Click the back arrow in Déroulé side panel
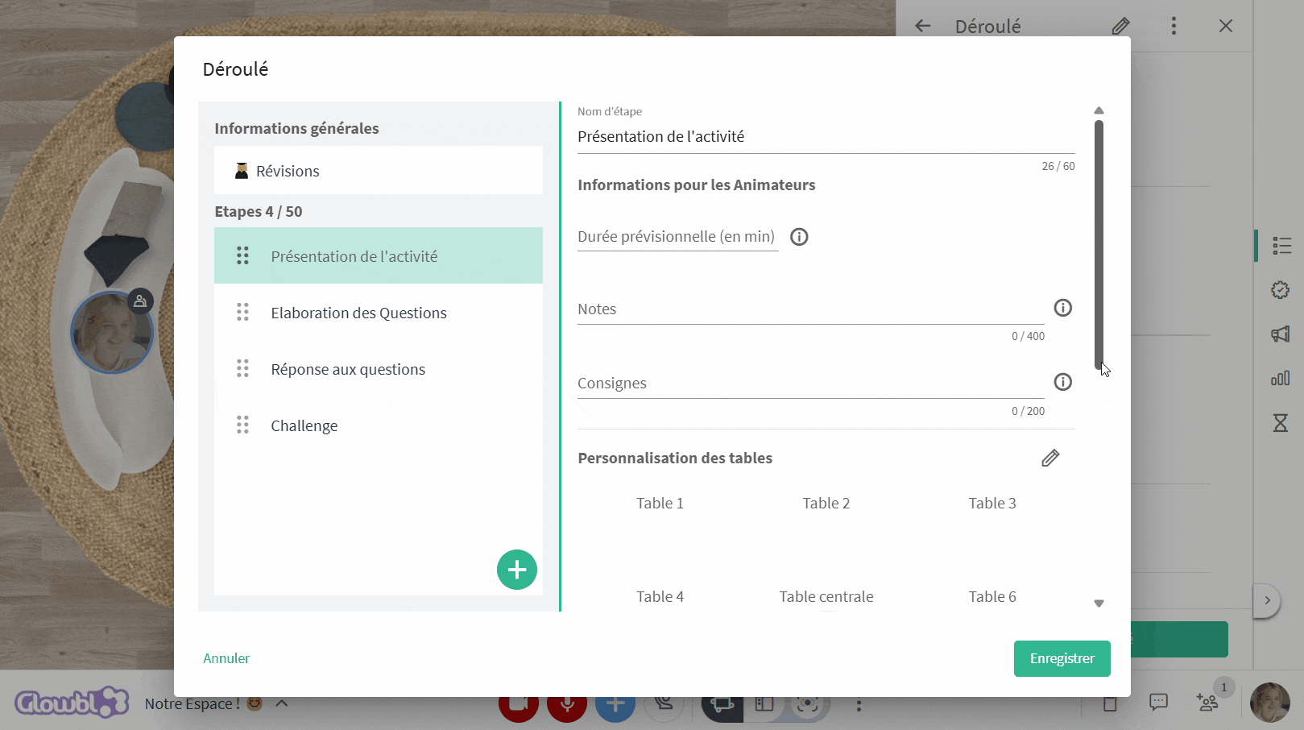 pos(923,26)
